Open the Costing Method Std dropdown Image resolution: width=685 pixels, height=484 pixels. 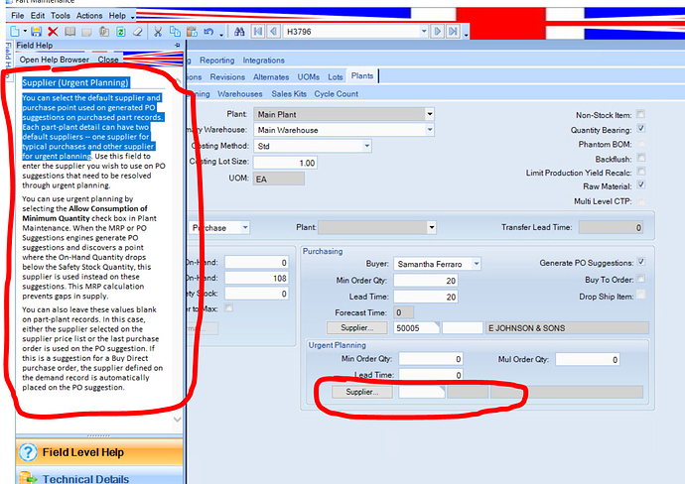coord(367,146)
